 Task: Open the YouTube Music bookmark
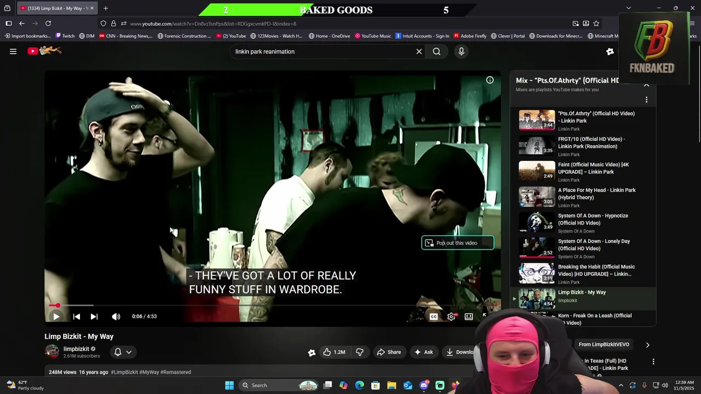coord(373,36)
